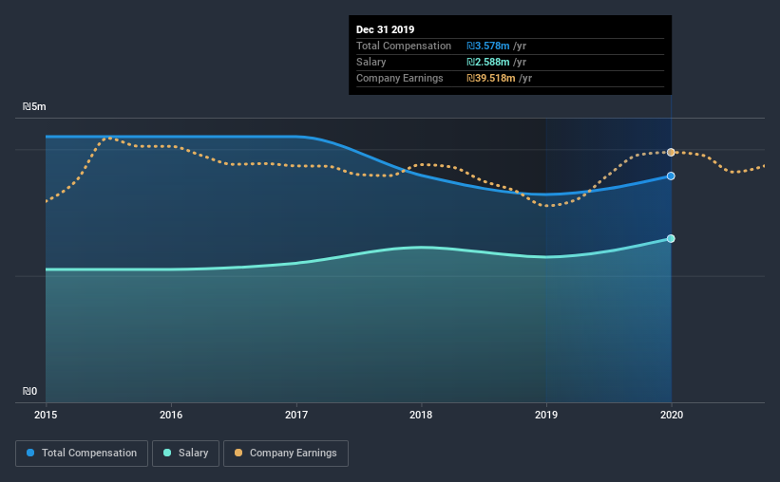Click the Total Compensation data point at 2020
Viewport: 780px width, 482px height.
pyautogui.click(x=671, y=176)
